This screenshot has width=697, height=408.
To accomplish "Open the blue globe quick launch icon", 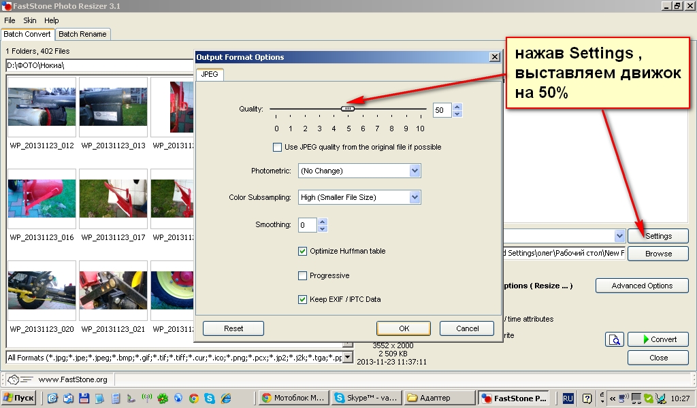I will tap(178, 398).
